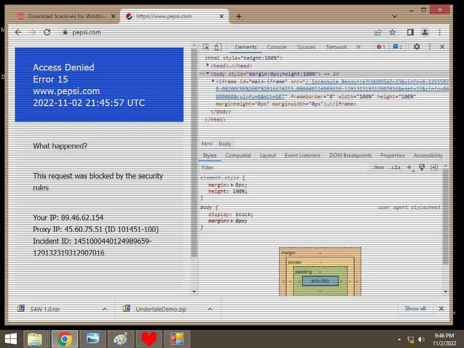The width and height of the screenshot is (464, 348).
Task: Toggle DevTools device toolbar
Action: 218,47
